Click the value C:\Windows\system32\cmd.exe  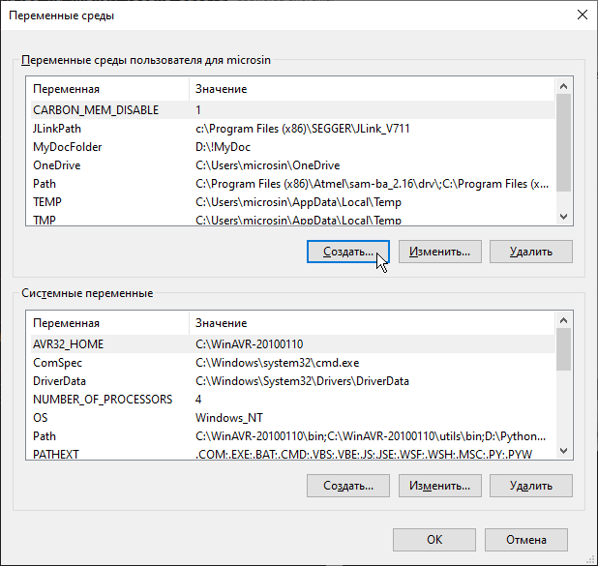(x=278, y=362)
